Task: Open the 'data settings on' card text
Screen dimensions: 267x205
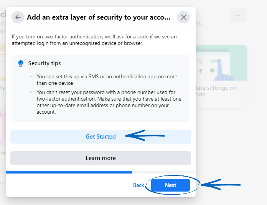Action: click(216, 88)
